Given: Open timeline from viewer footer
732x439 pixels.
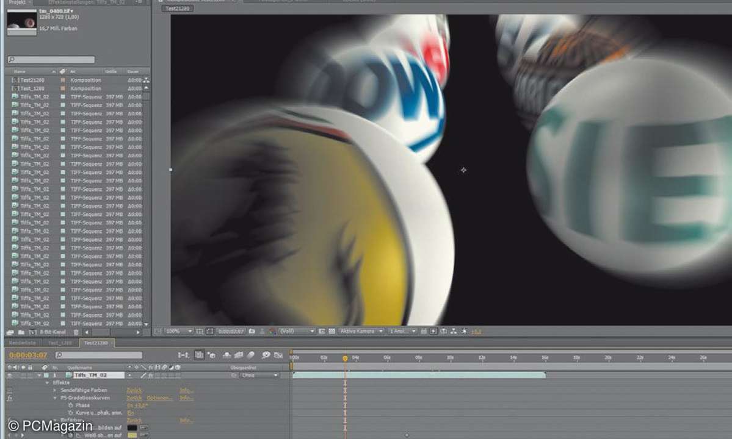Looking at the screenshot, I should tap(443, 331).
